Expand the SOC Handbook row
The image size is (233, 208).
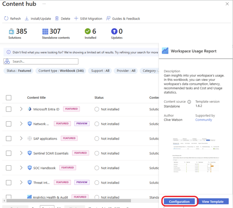(x=21, y=168)
